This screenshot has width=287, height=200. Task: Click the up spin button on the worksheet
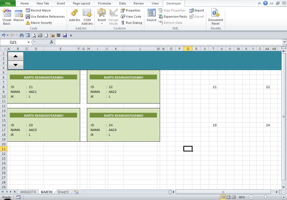click(15, 56)
